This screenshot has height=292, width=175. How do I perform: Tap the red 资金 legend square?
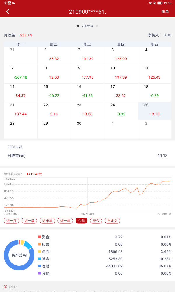40,237
